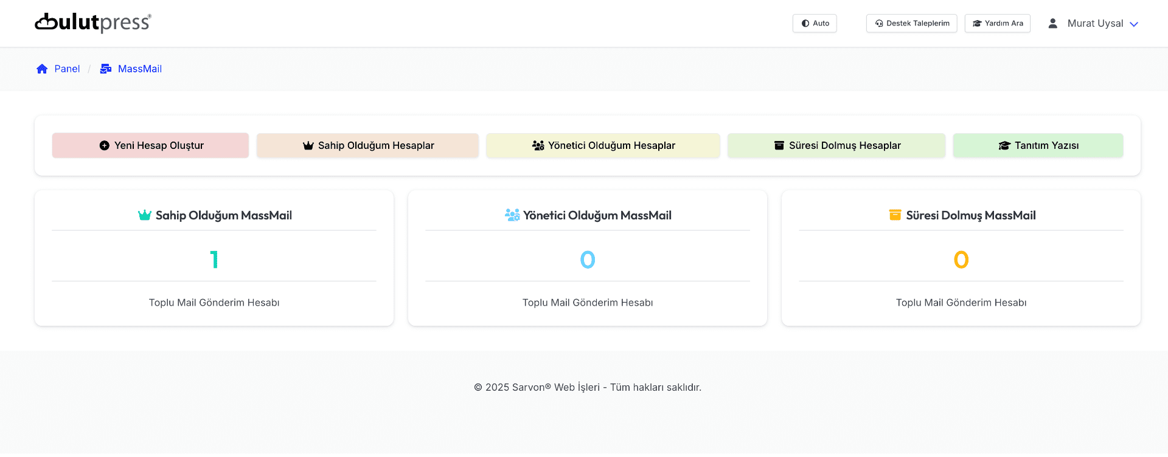Click the bulutpress logo
1168x457 pixels.
tap(92, 23)
